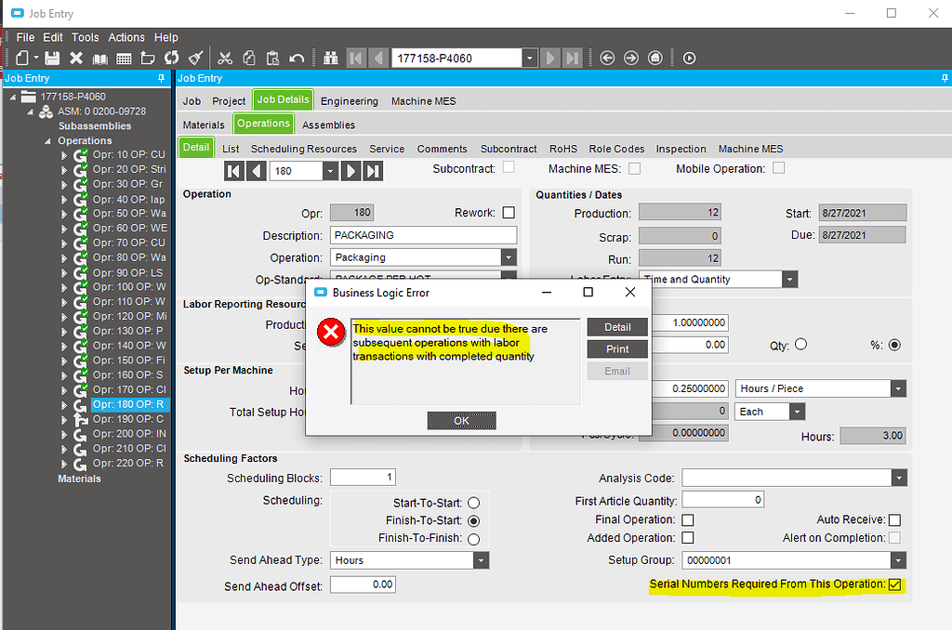Image resolution: width=952 pixels, height=630 pixels.
Task: Select the Cut scissors icon
Action: click(x=225, y=58)
